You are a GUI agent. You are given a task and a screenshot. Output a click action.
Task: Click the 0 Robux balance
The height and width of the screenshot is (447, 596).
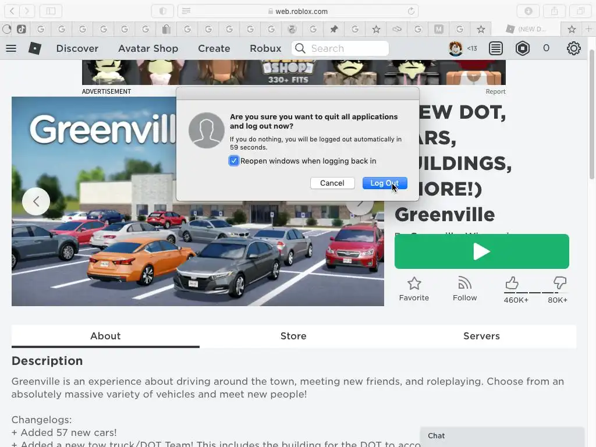(546, 48)
